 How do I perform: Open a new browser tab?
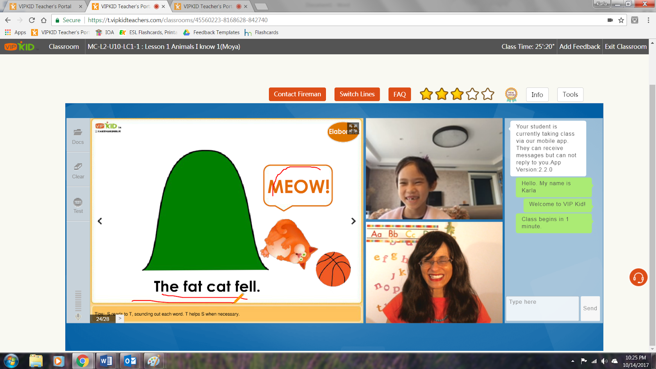tap(261, 7)
